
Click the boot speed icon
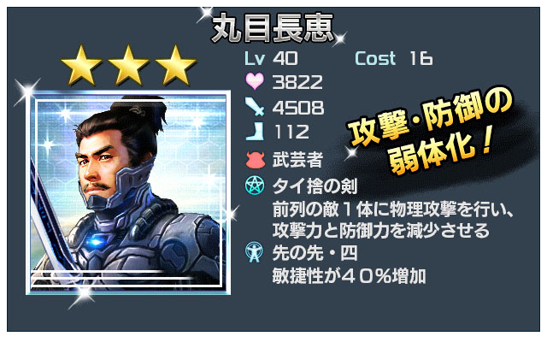click(255, 131)
